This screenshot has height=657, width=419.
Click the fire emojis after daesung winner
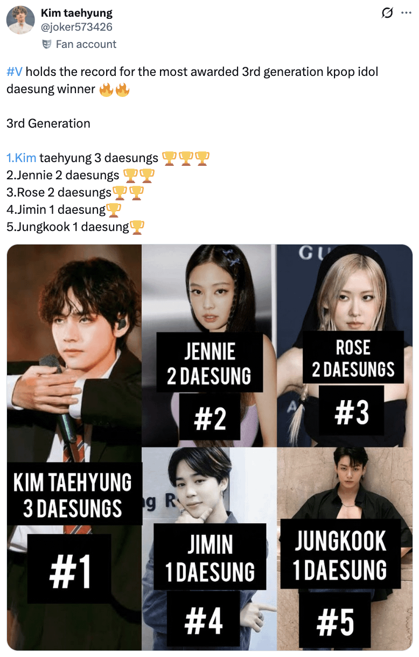click(115, 89)
